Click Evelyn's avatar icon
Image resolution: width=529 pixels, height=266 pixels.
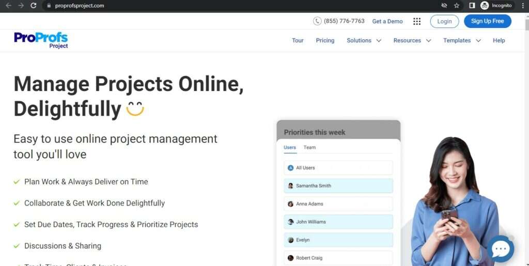290,240
